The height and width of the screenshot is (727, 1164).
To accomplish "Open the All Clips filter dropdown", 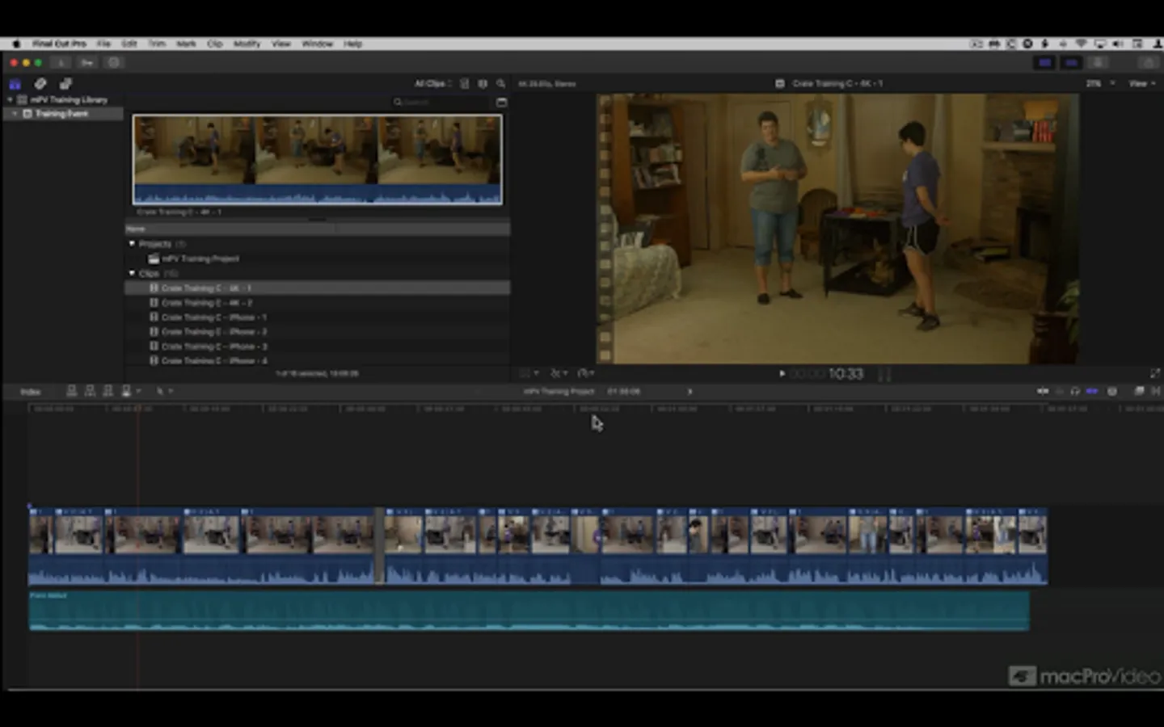I will tap(432, 84).
